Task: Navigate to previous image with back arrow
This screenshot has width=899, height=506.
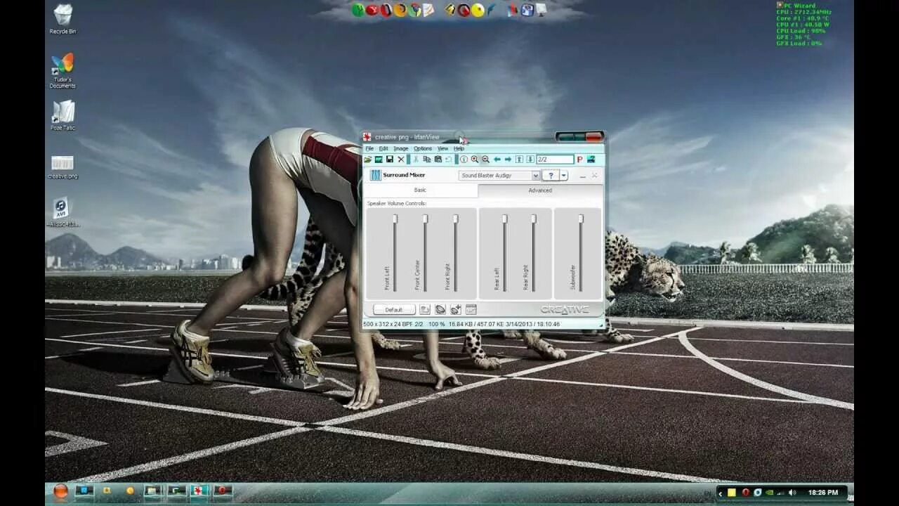Action: coord(497,160)
